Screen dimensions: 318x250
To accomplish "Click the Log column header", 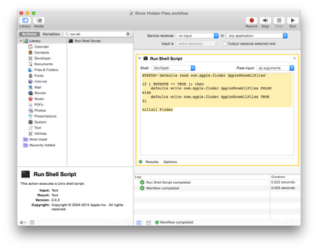I will pyautogui.click(x=202, y=177).
